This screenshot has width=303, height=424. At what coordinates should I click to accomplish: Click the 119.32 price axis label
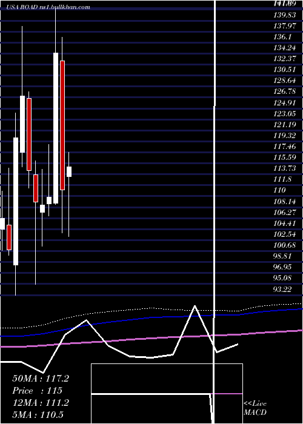tap(285, 136)
